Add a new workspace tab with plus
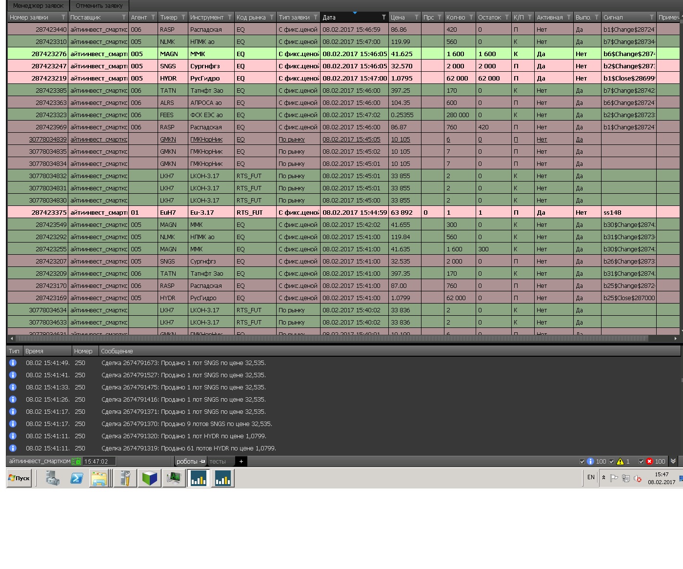Screen dimensions: 683x569 (x=241, y=461)
